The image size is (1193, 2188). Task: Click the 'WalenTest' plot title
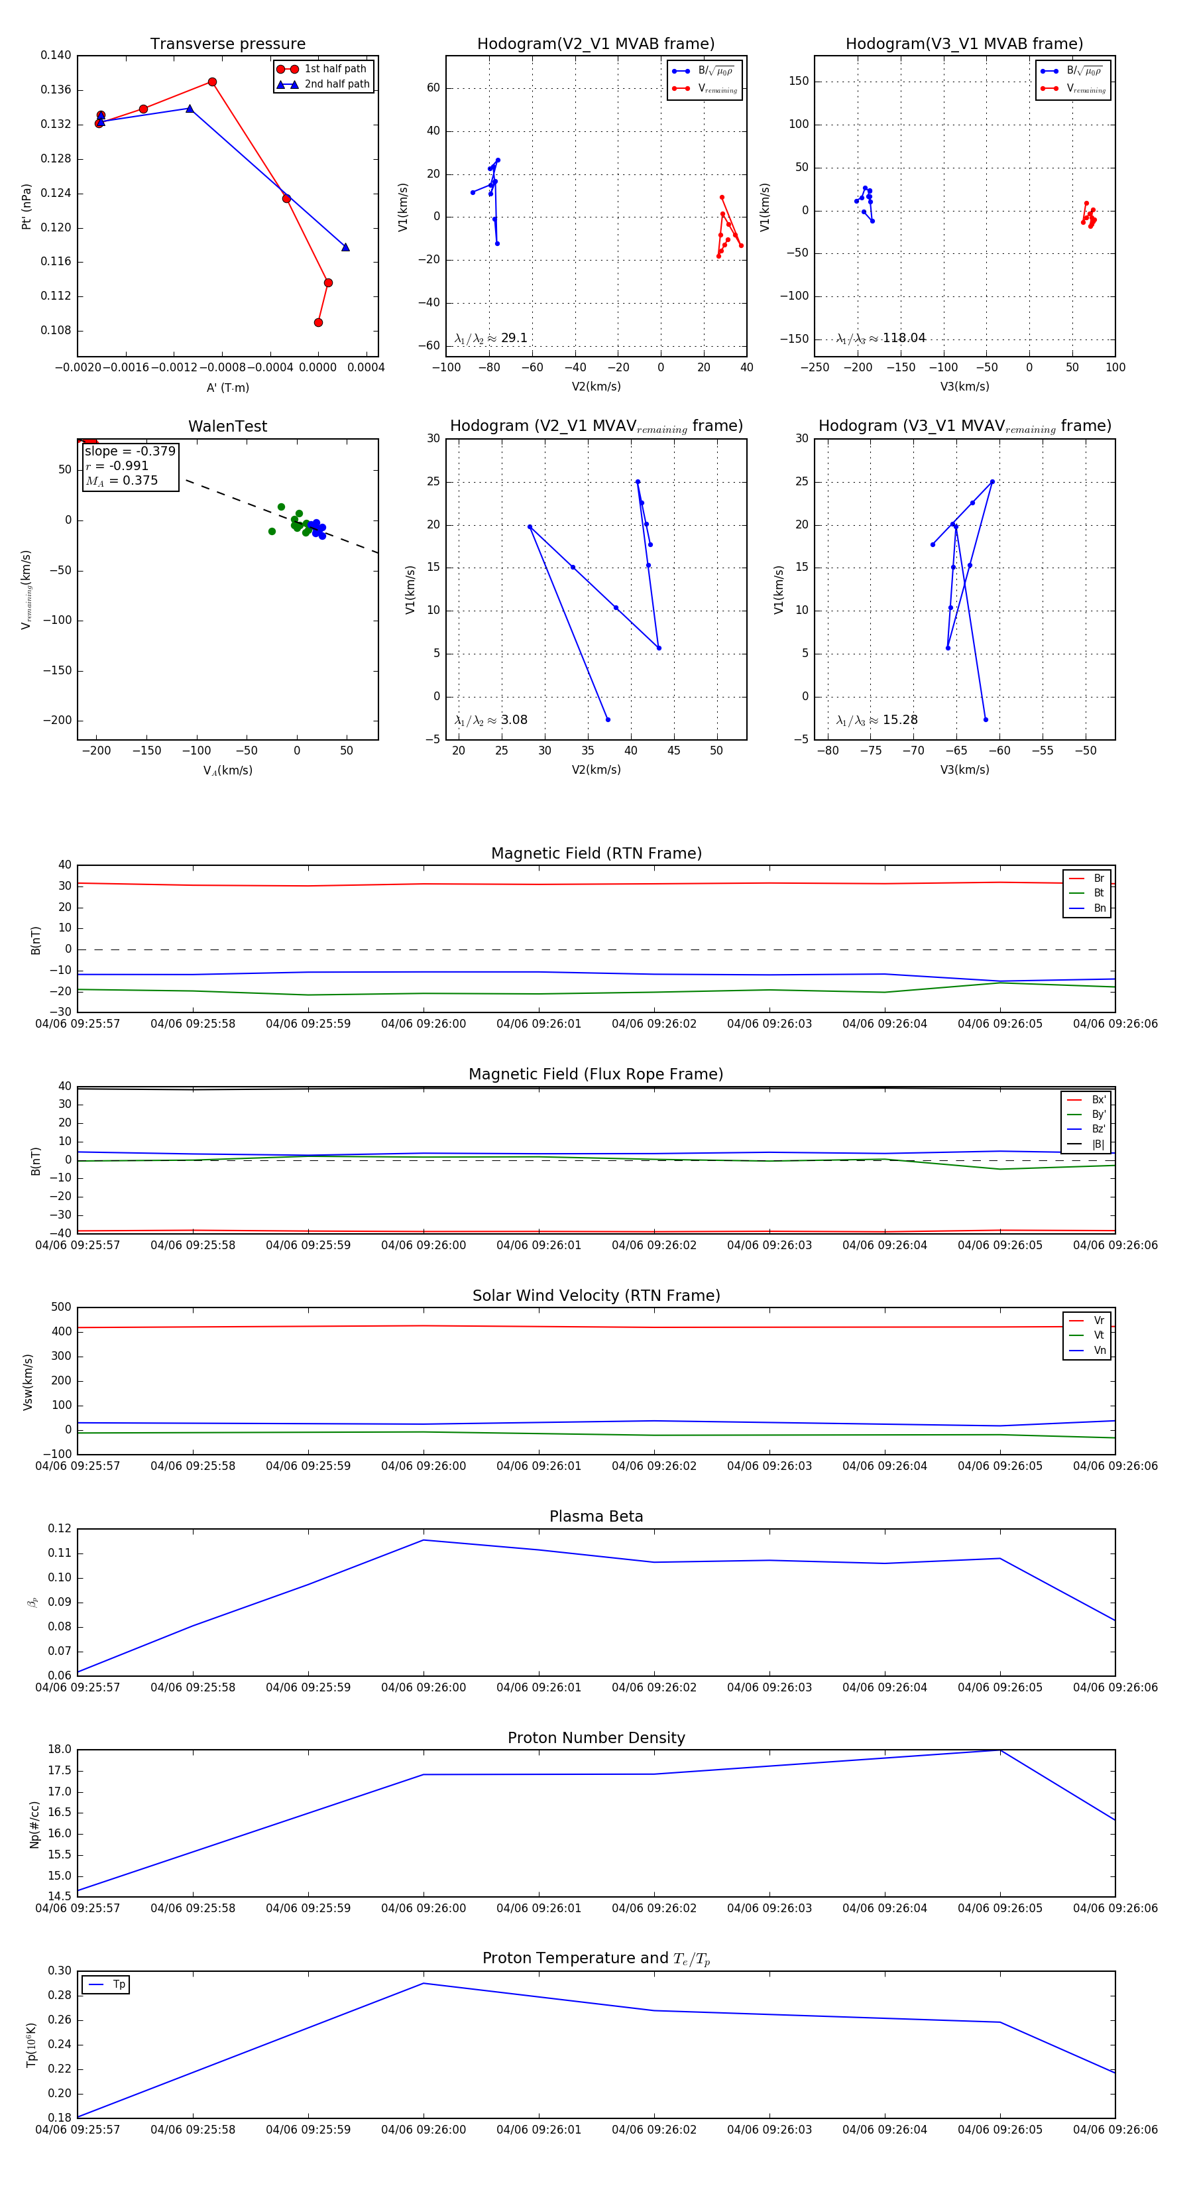(x=227, y=426)
